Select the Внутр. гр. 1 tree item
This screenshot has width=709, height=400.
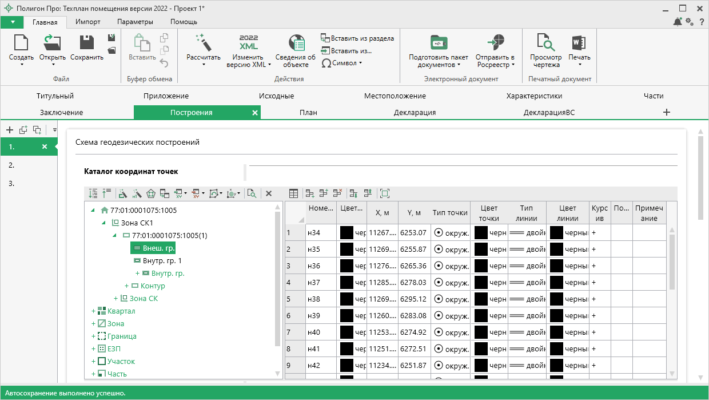click(x=161, y=260)
